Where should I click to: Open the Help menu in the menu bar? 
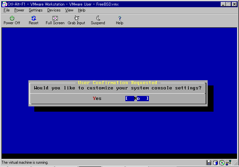click(x=82, y=10)
